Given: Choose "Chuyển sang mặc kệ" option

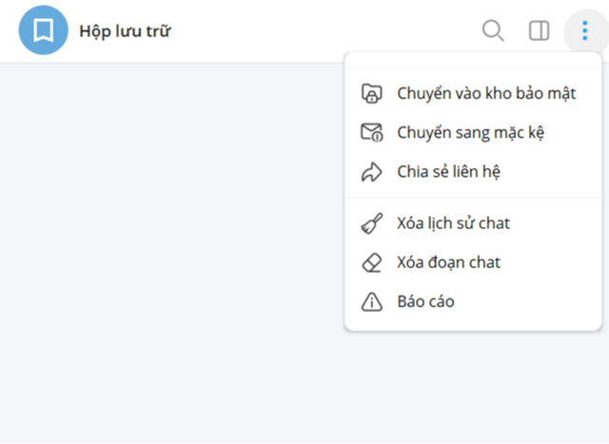Looking at the screenshot, I should [473, 133].
